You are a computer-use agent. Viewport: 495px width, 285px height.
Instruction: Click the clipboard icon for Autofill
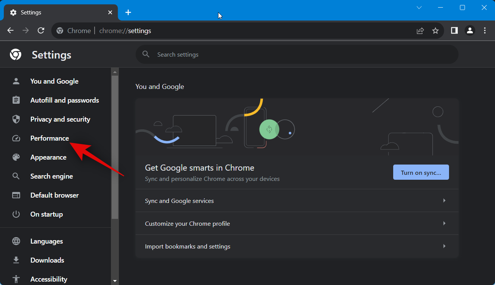(16, 100)
